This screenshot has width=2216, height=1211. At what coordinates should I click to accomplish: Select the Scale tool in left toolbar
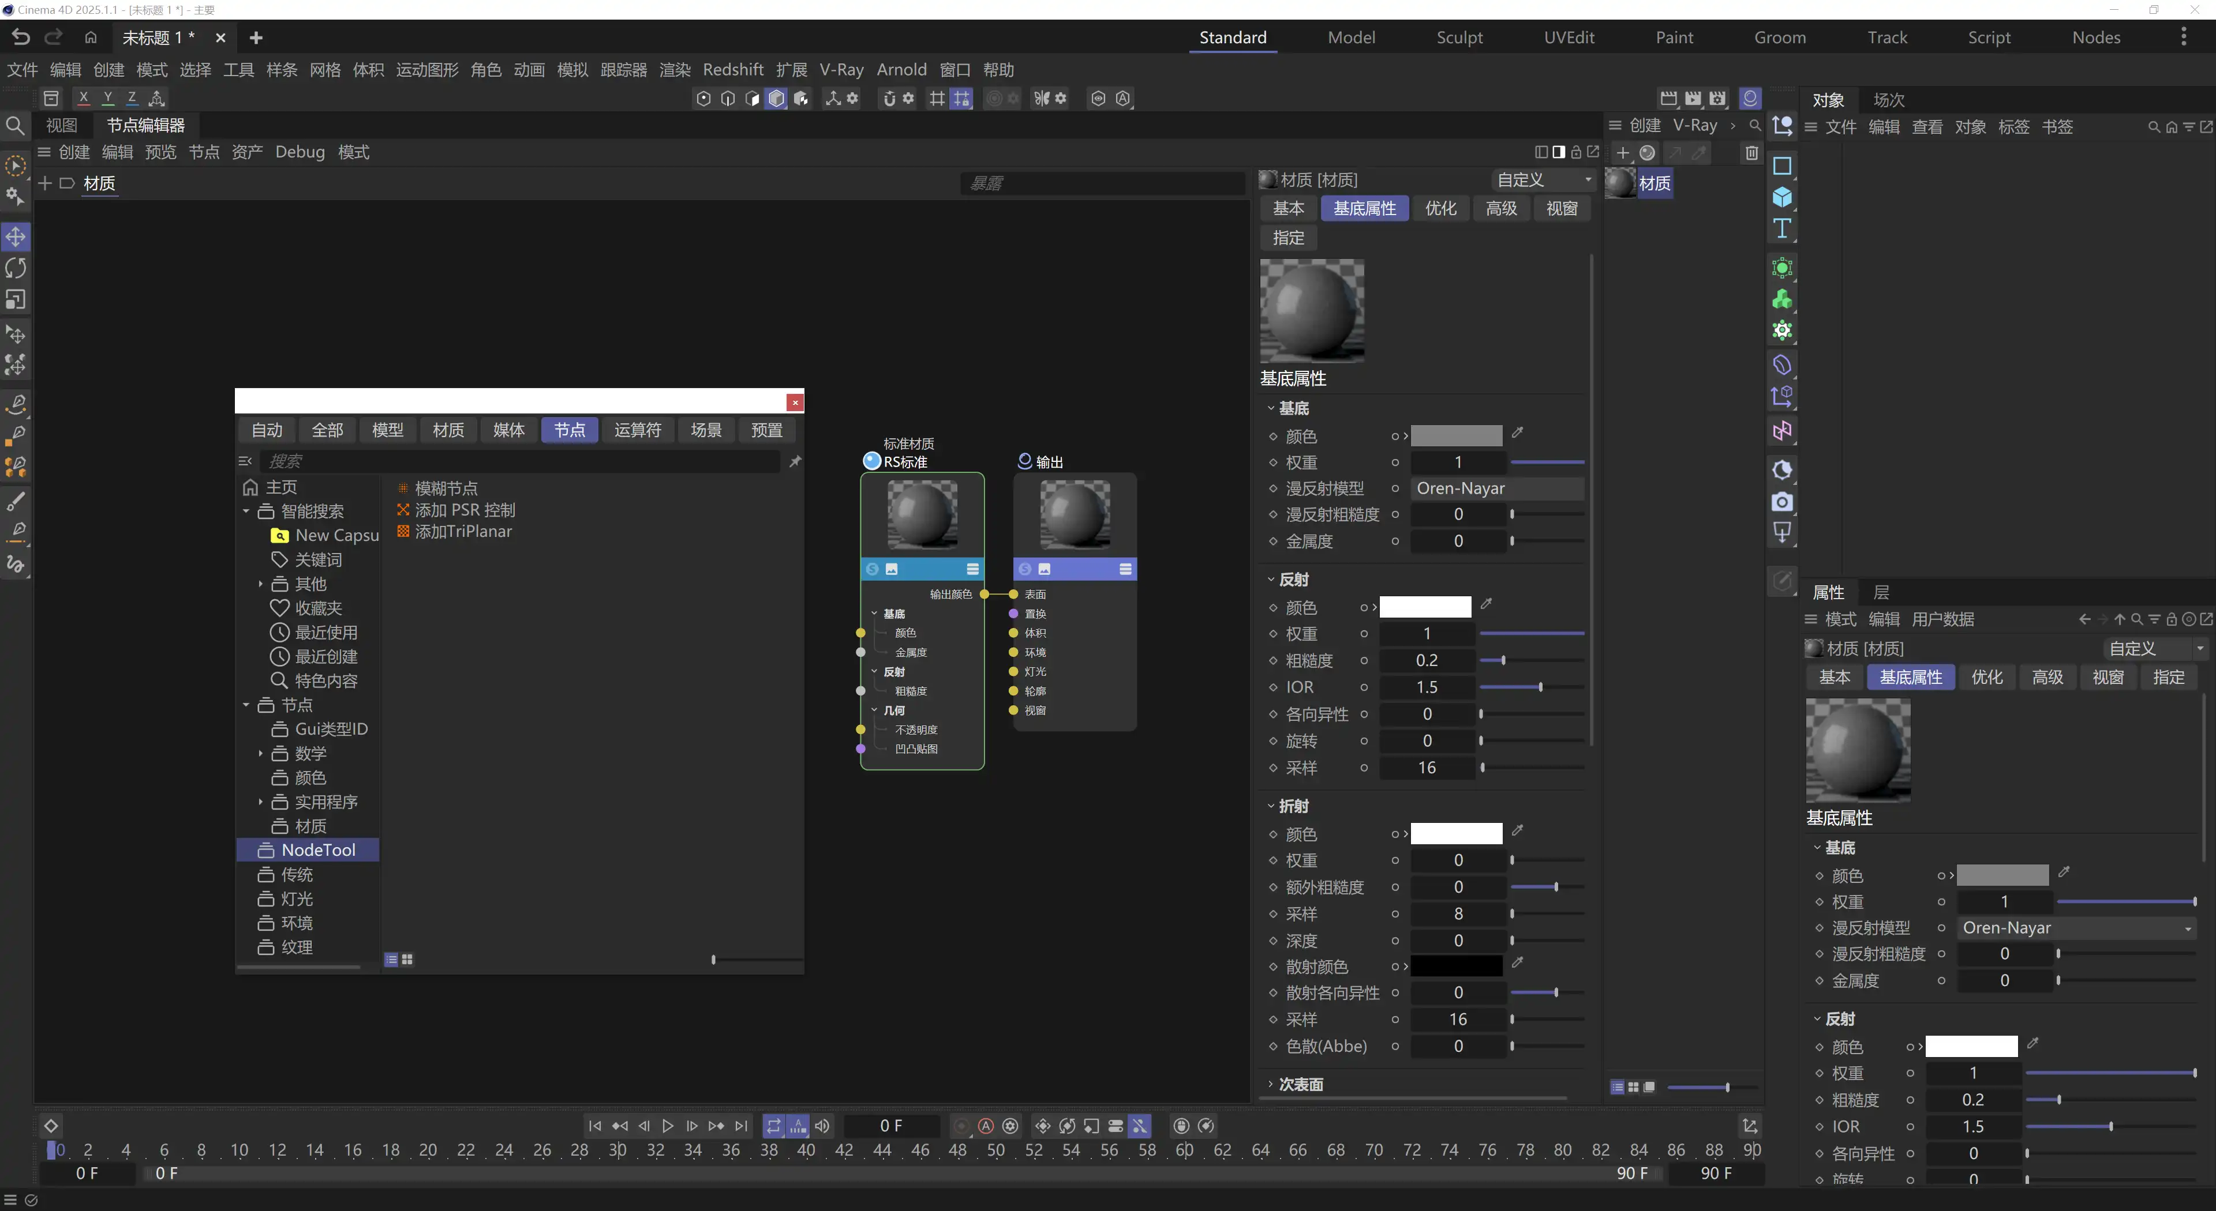click(x=16, y=300)
